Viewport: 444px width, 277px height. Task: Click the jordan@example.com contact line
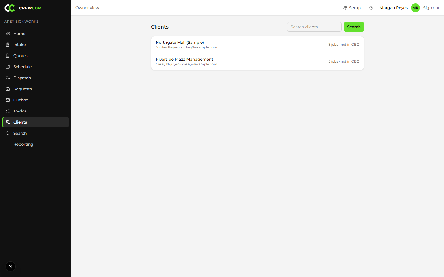click(x=186, y=47)
